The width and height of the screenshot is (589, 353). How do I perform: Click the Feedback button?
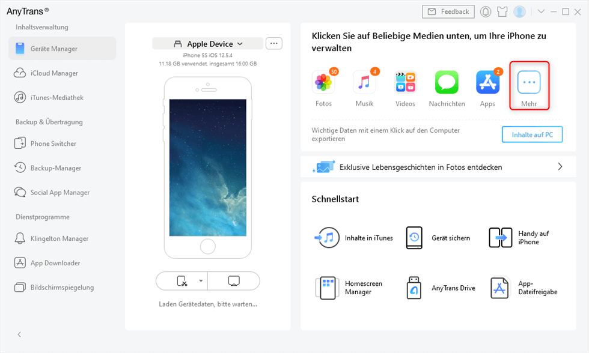pyautogui.click(x=448, y=11)
